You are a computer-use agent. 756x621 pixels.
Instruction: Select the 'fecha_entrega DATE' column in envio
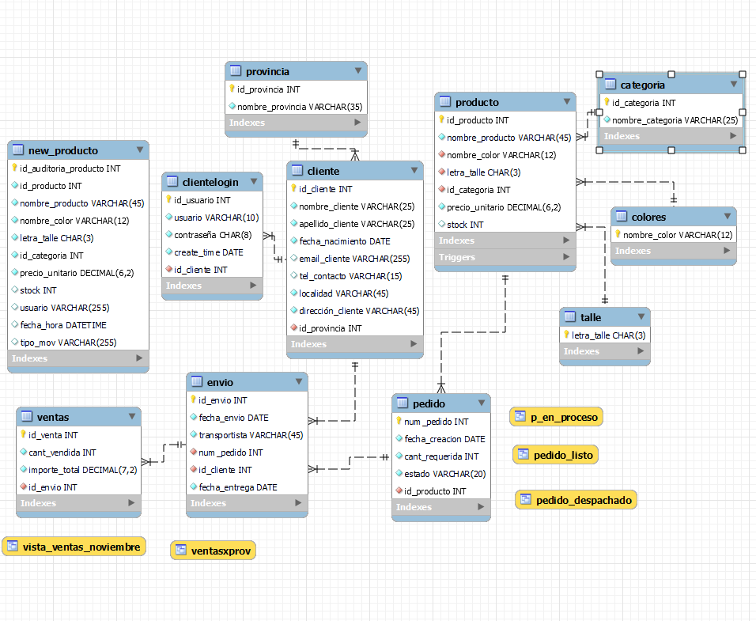click(247, 487)
